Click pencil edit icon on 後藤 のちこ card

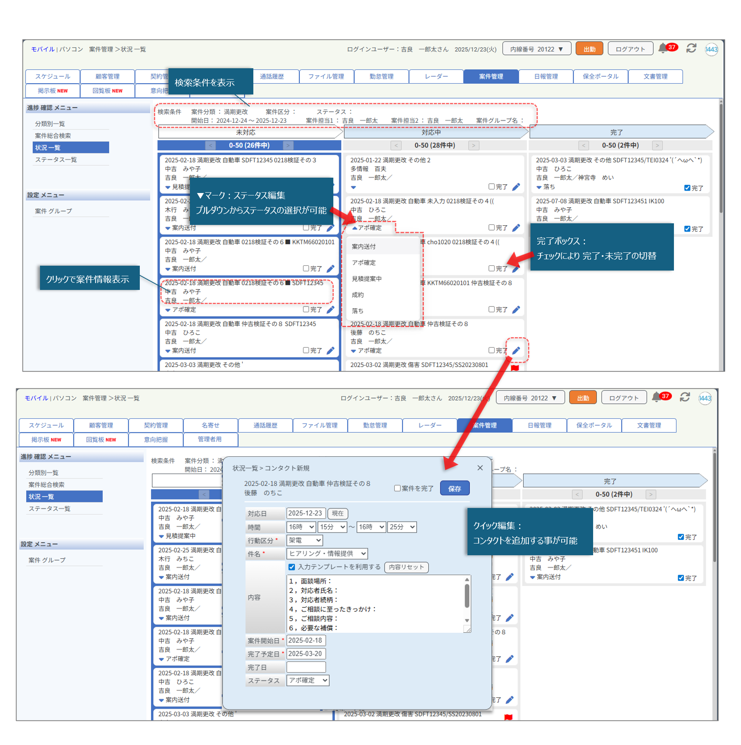(x=516, y=350)
